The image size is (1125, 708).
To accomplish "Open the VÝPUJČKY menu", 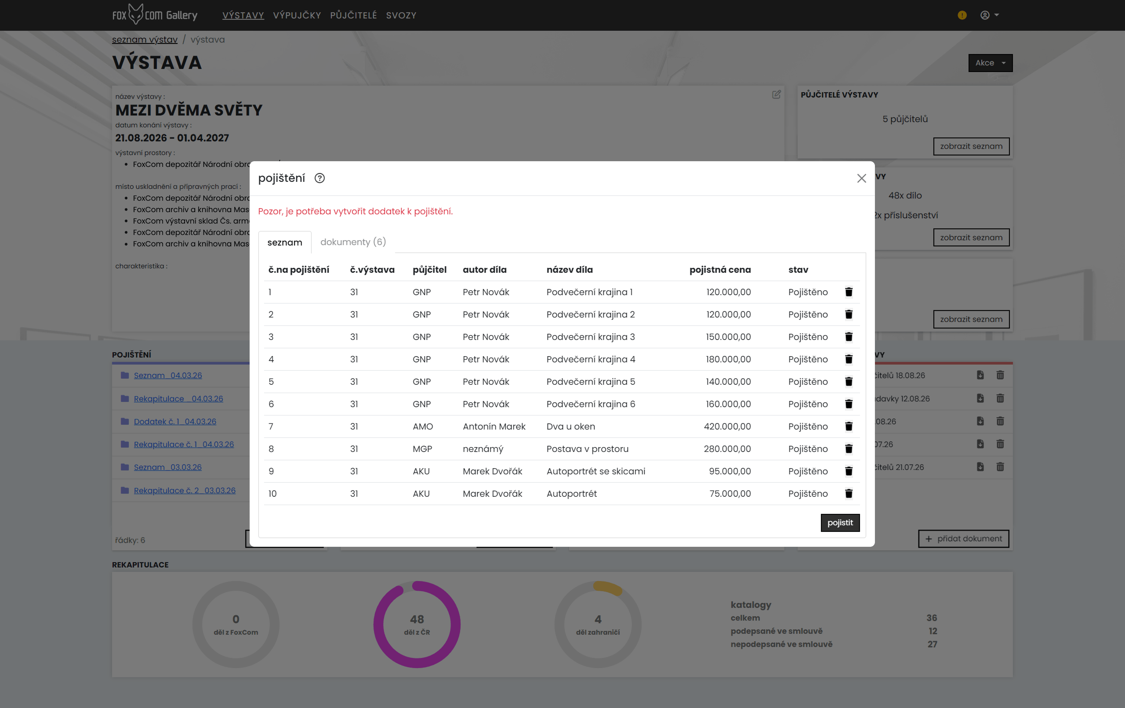I will click(297, 15).
